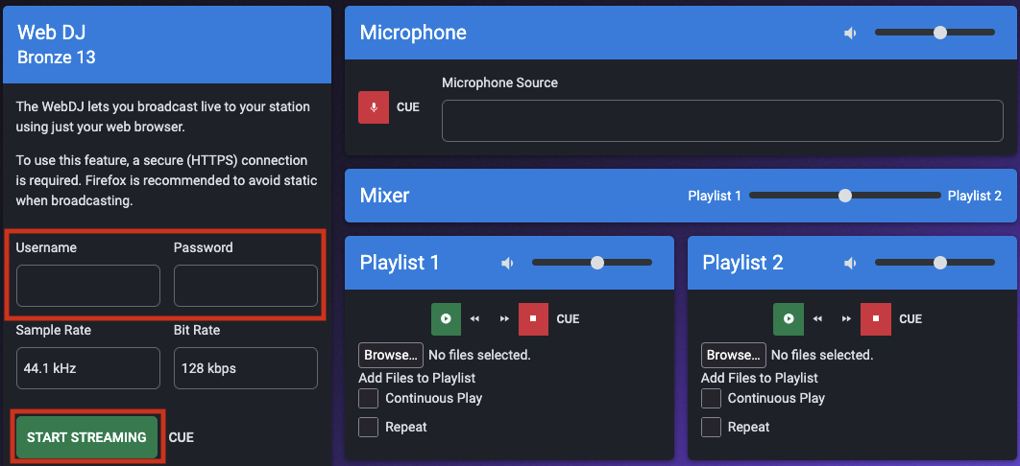Click the fast-forward icon in Playlist 2
1020x466 pixels.
846,318
